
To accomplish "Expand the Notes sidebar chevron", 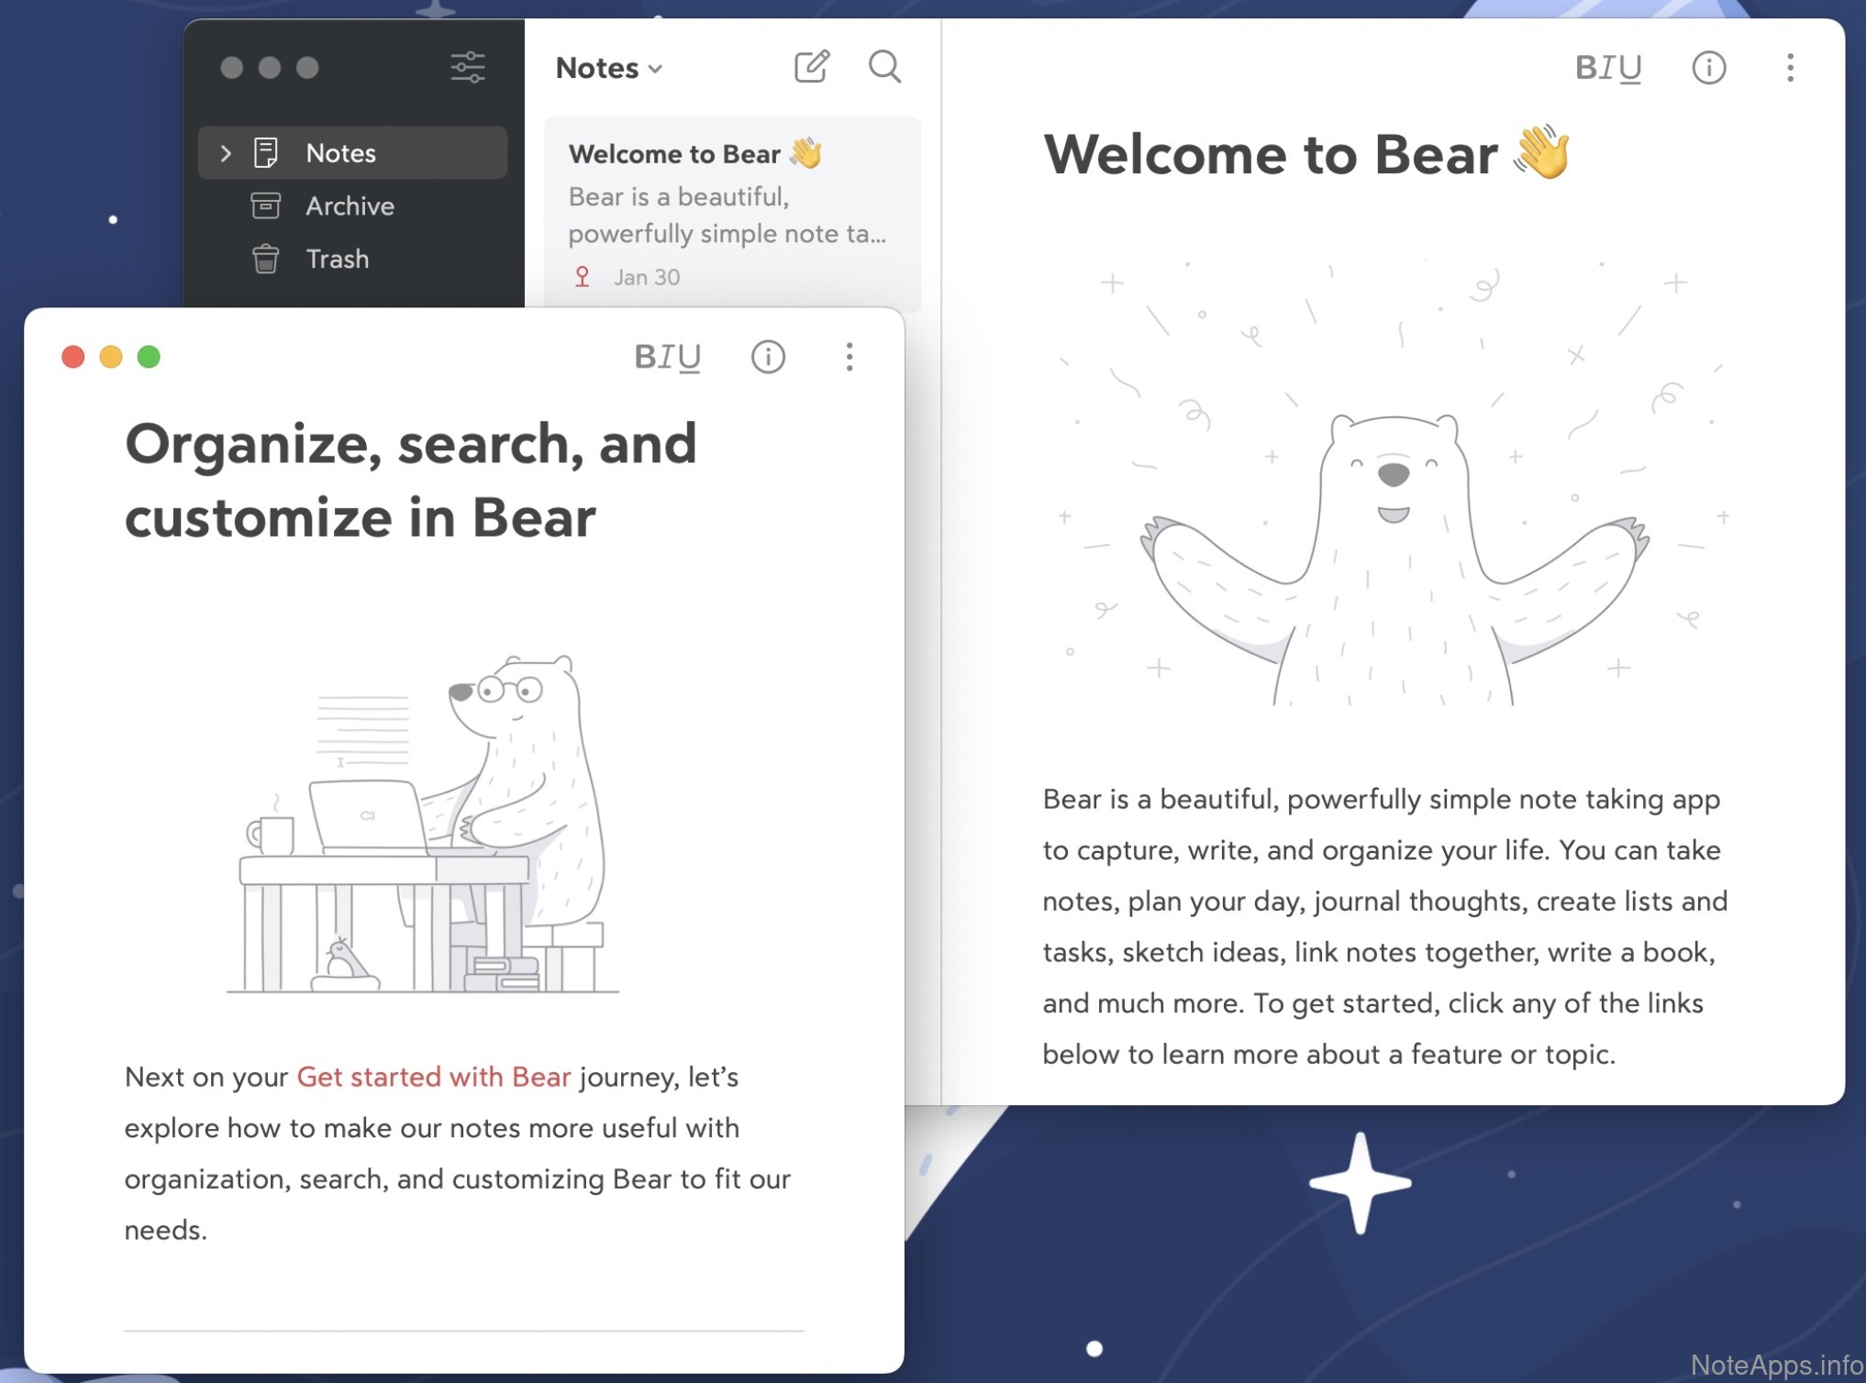I will point(226,153).
